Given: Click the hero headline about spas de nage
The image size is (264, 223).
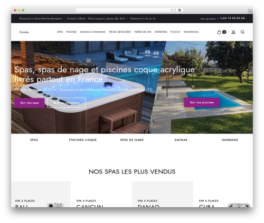Looking at the screenshot, I should (105, 74).
